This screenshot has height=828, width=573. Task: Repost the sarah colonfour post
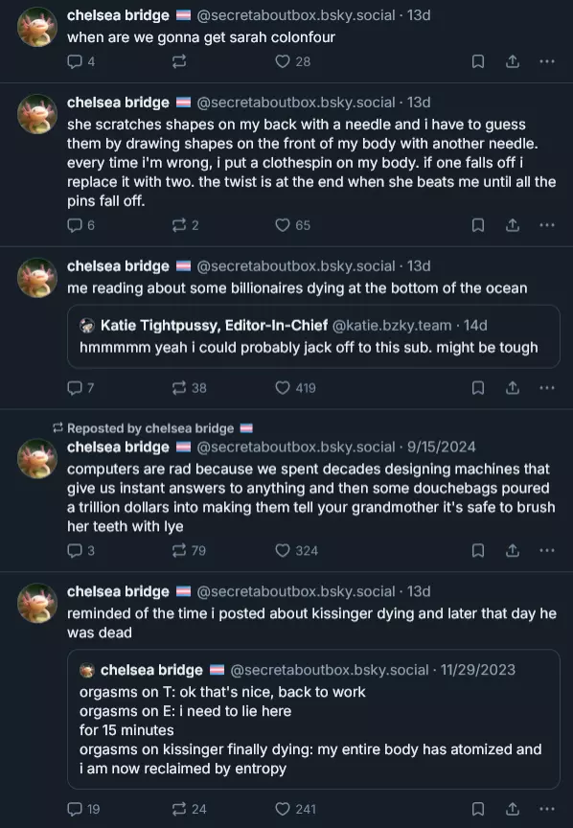click(x=179, y=61)
